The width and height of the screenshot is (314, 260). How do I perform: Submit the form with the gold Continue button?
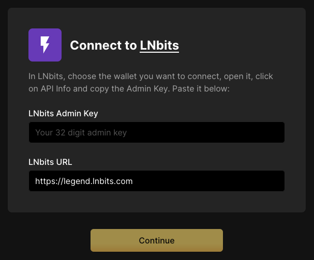[157, 240]
